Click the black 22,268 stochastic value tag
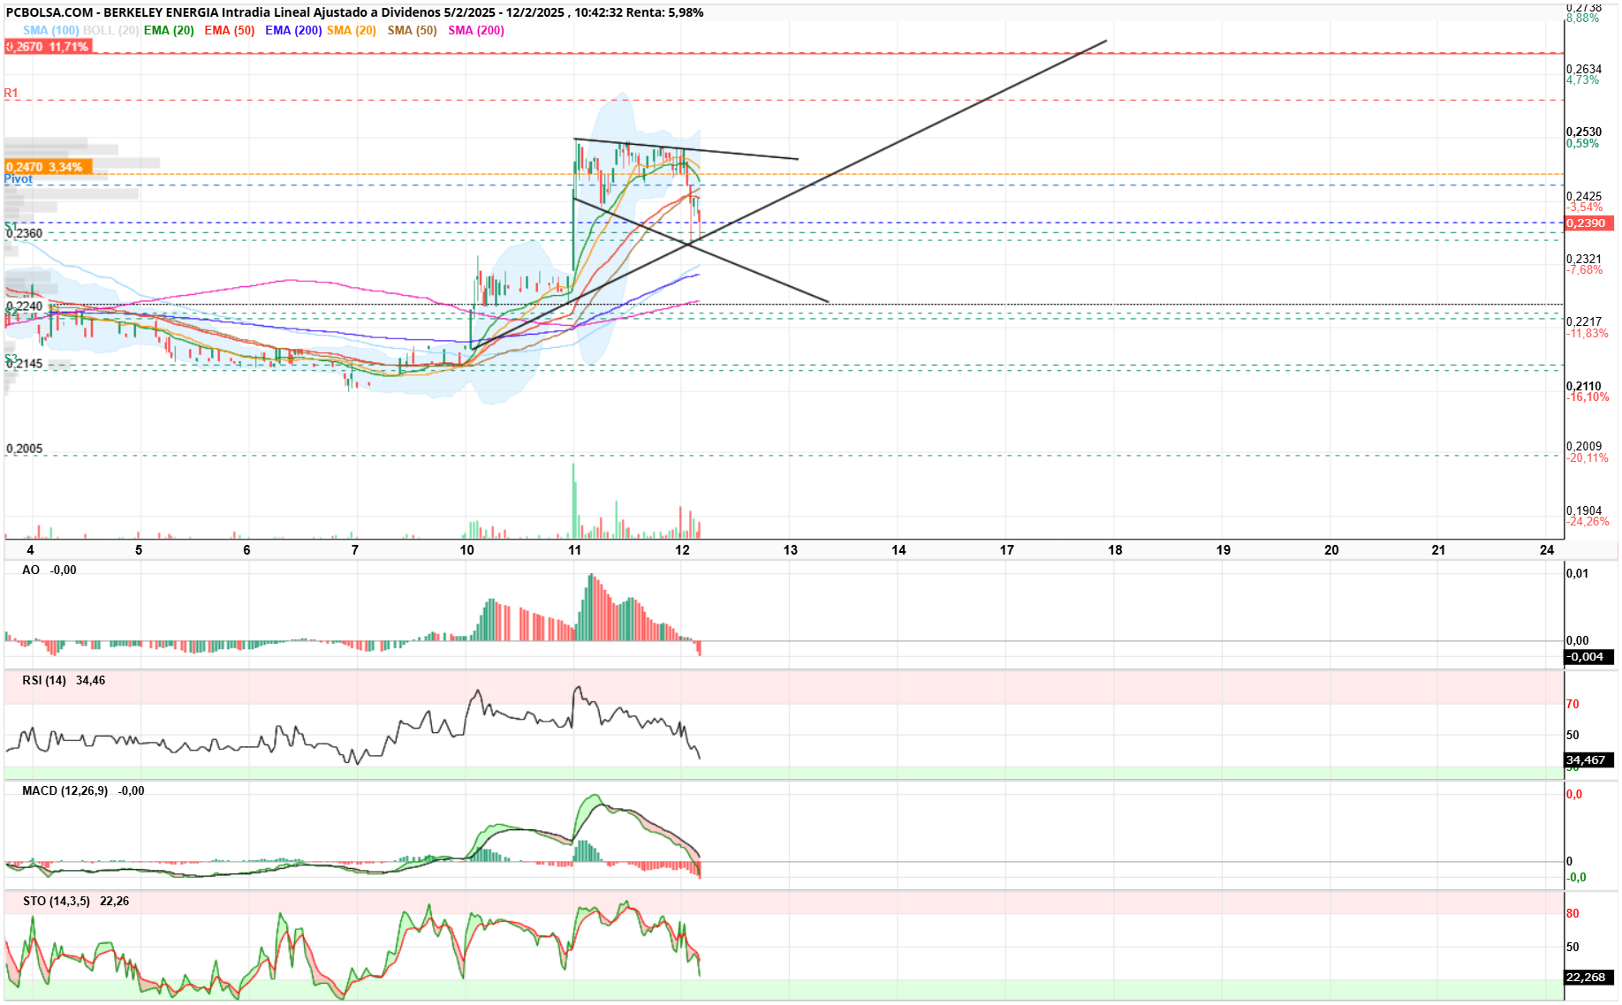1622x1005 pixels. [x=1588, y=978]
